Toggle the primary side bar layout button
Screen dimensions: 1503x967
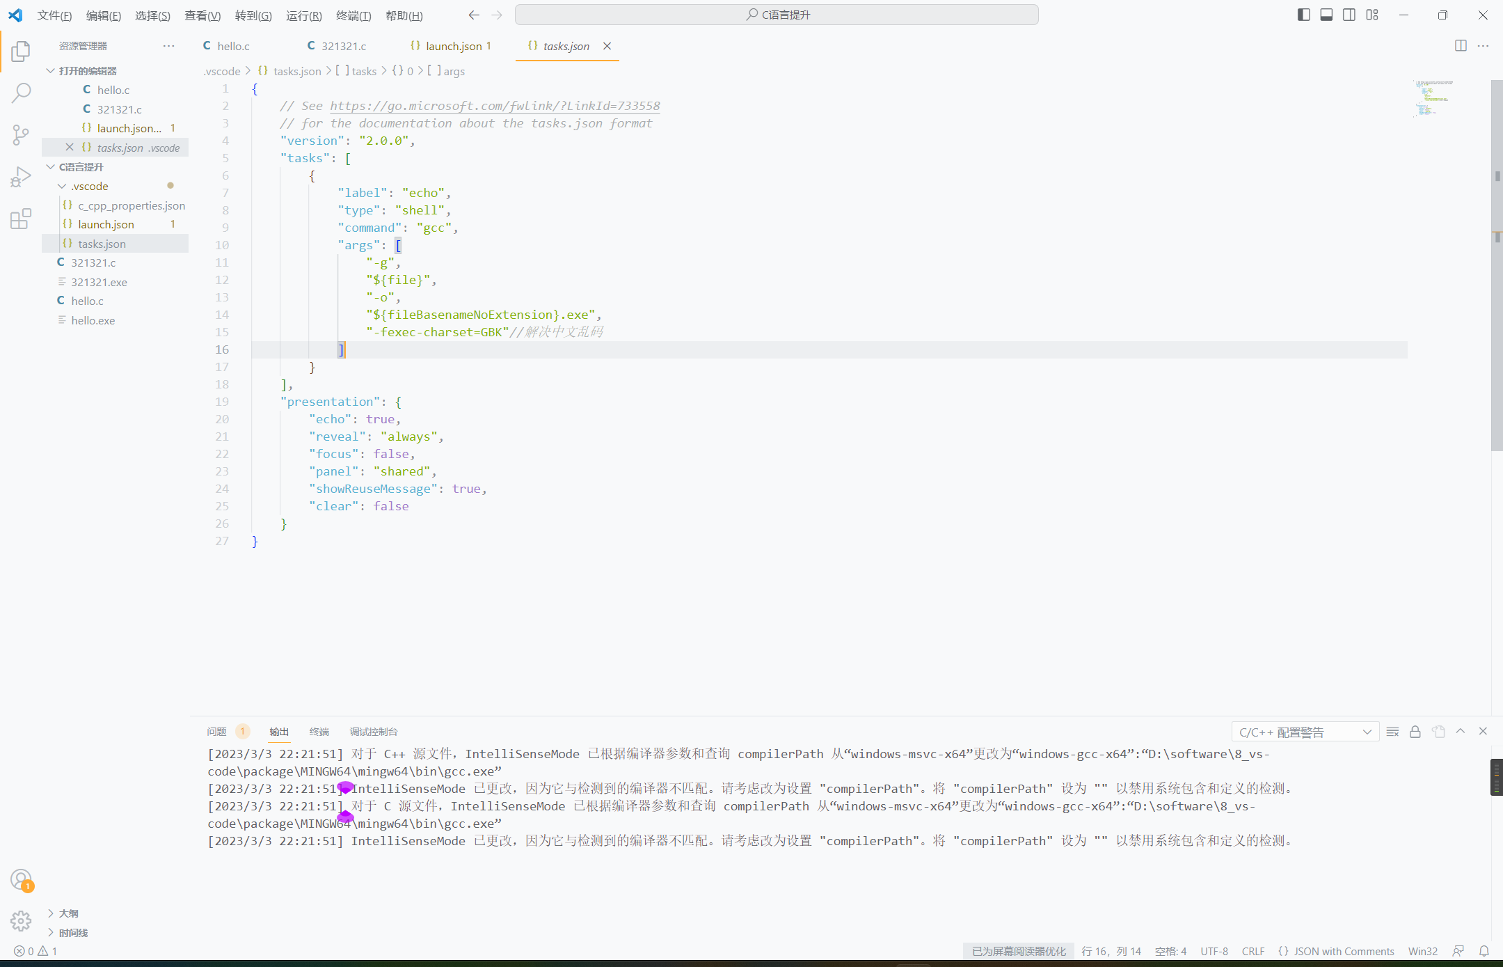[x=1303, y=15]
